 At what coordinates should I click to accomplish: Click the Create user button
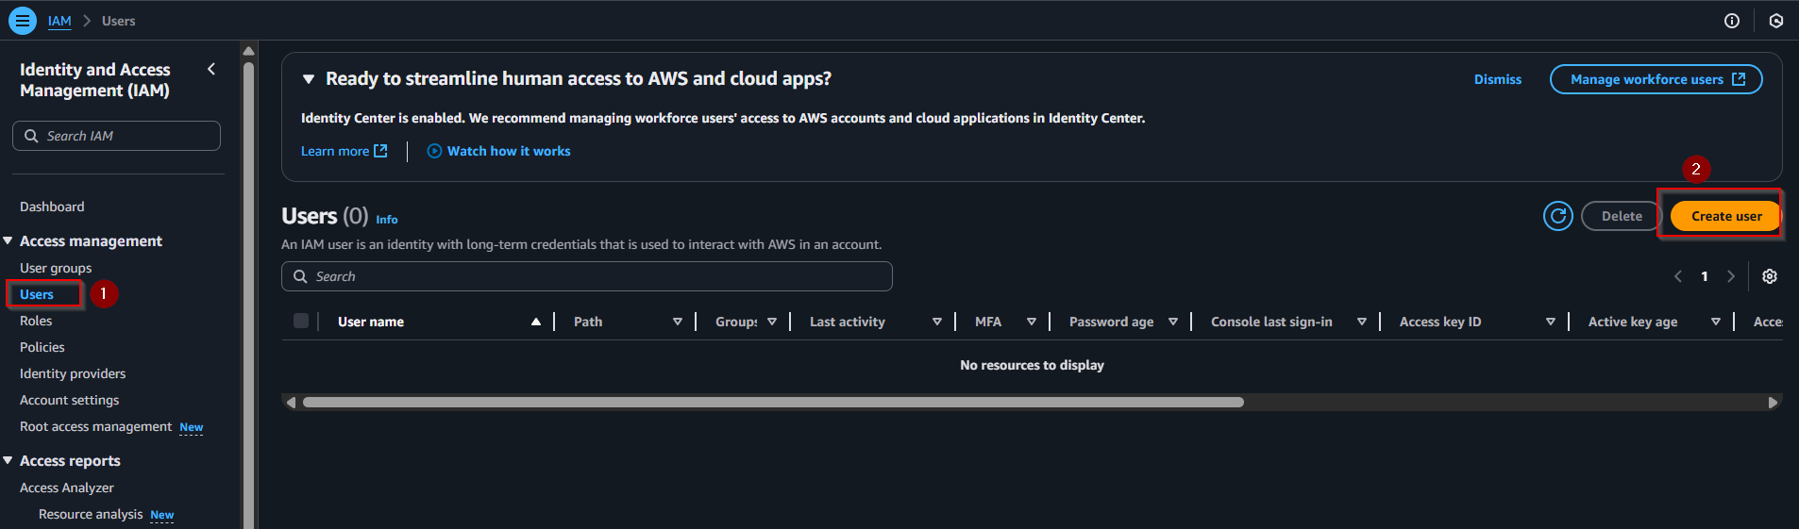(x=1725, y=216)
